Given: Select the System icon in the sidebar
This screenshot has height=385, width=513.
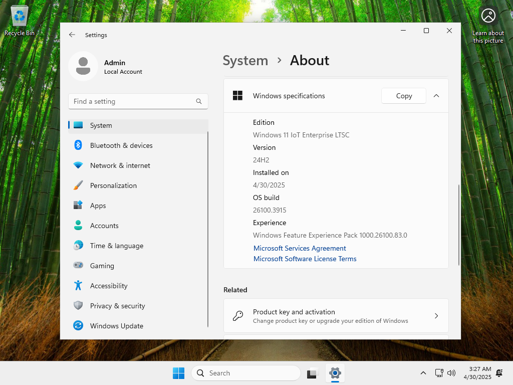Looking at the screenshot, I should coord(78,125).
